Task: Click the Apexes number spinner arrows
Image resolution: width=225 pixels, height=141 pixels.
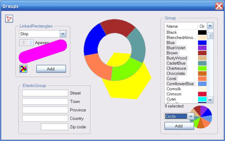Action: (31, 43)
